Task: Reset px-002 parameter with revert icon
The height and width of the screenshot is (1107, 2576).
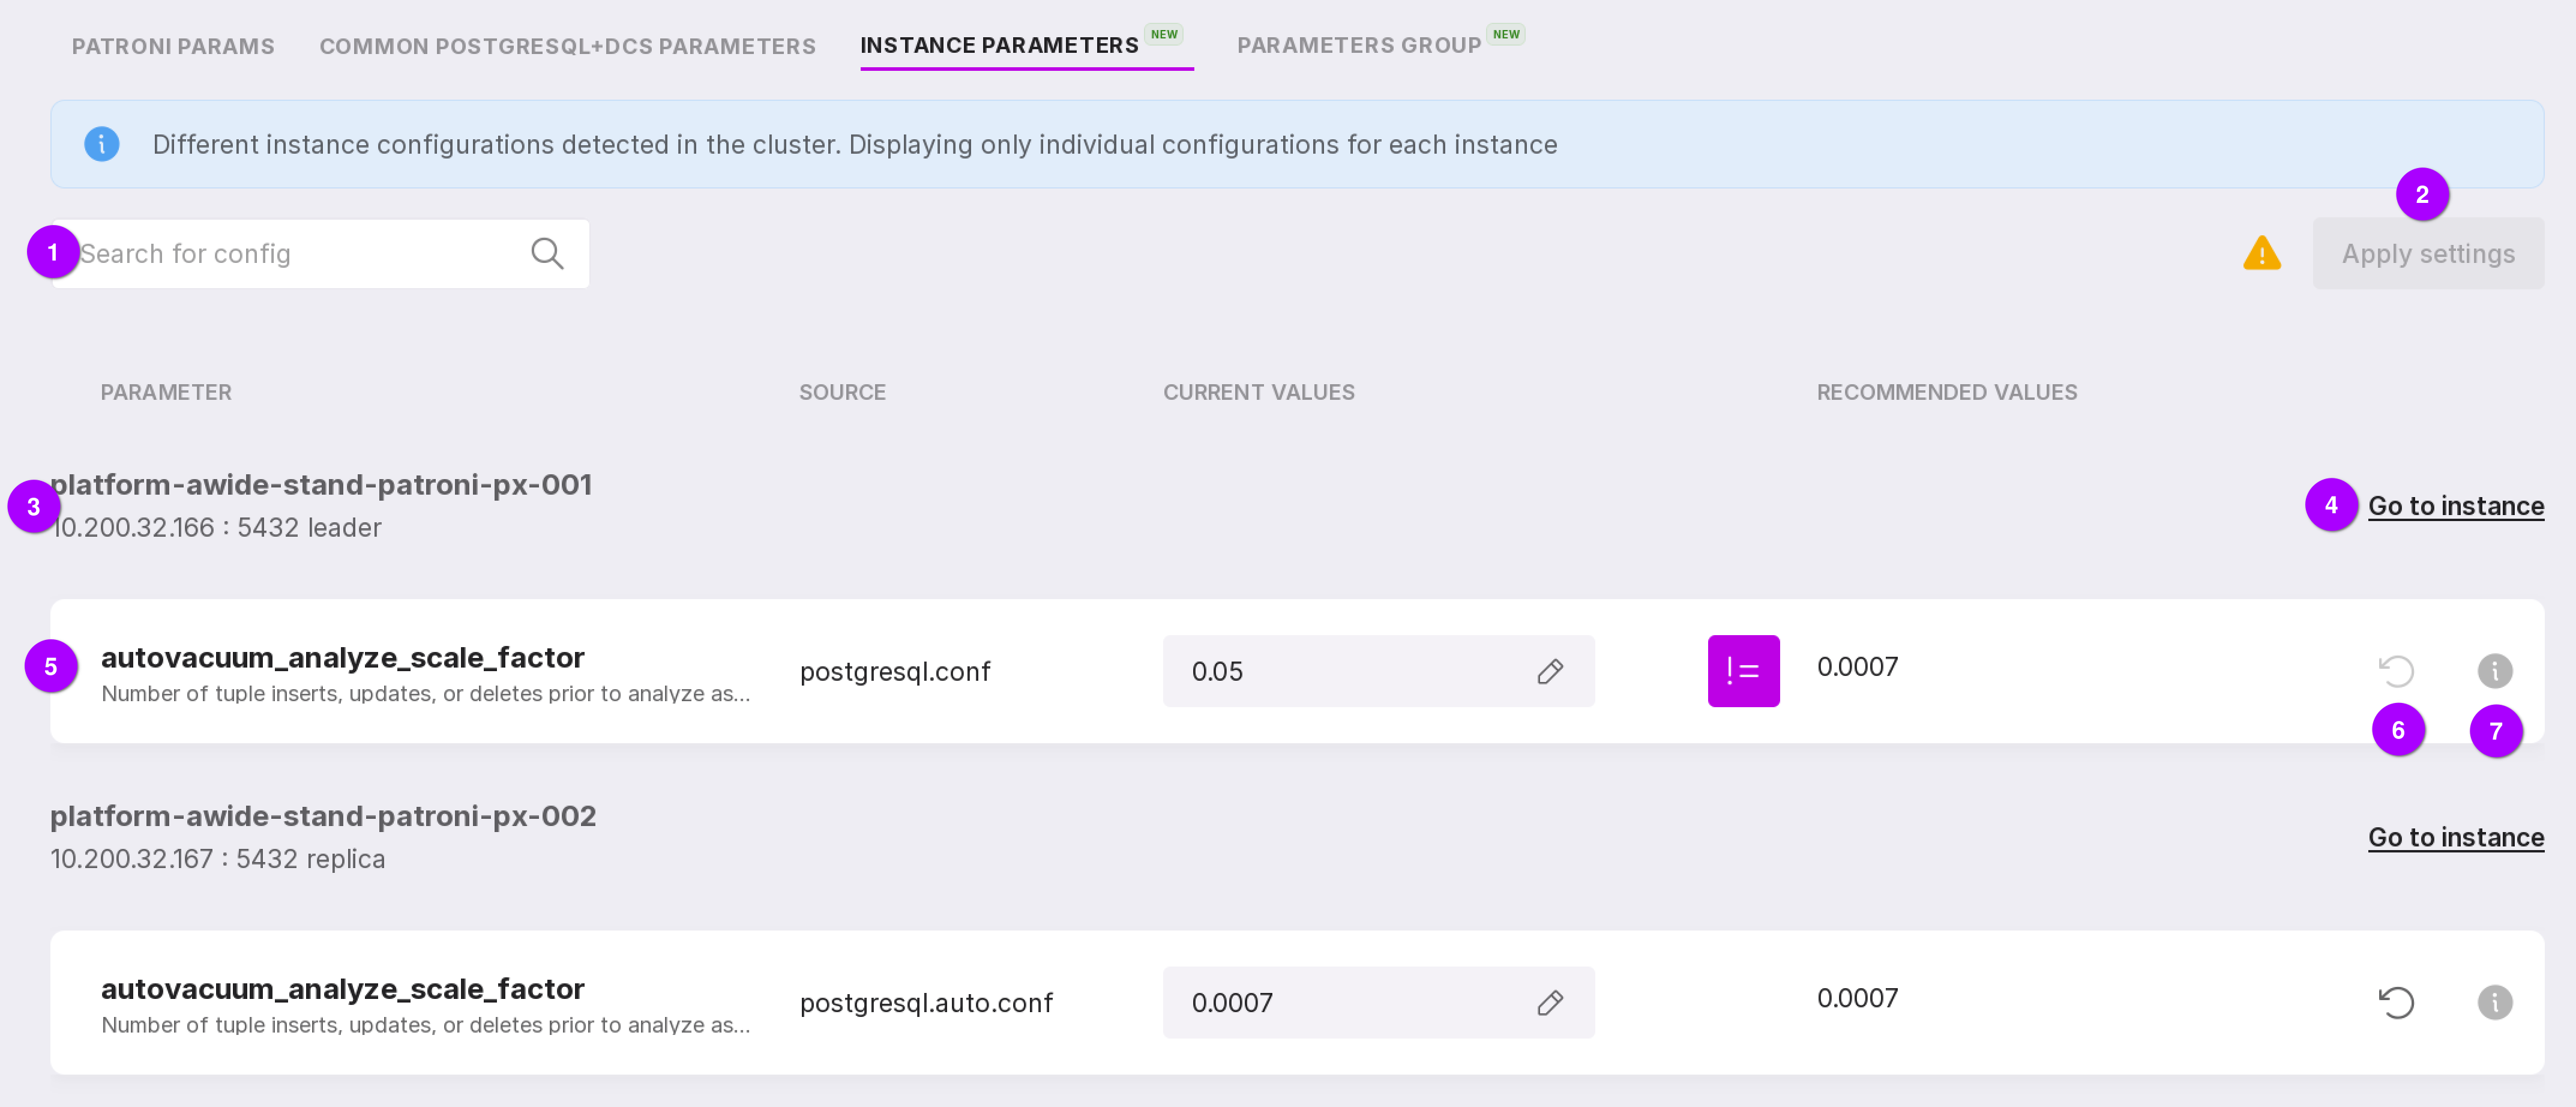Action: [x=2396, y=1002]
